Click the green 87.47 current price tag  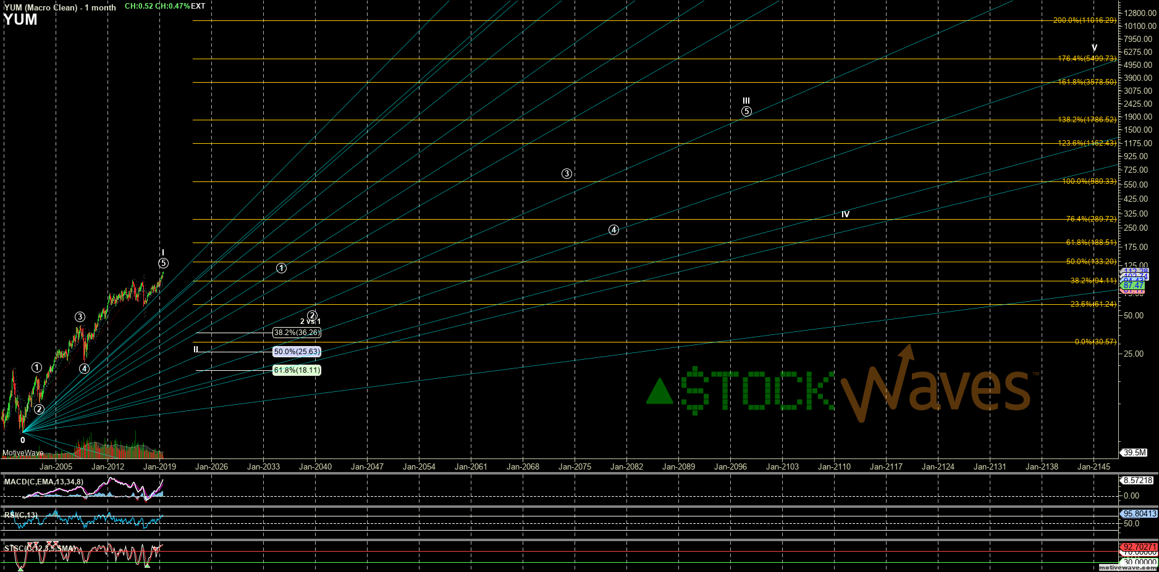(x=1134, y=286)
